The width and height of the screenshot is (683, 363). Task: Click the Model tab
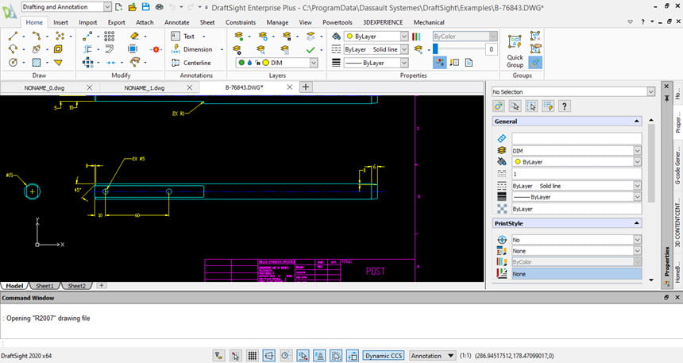(14, 286)
